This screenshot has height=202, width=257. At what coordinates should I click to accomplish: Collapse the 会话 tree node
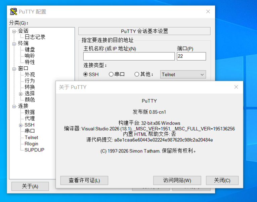[14, 31]
